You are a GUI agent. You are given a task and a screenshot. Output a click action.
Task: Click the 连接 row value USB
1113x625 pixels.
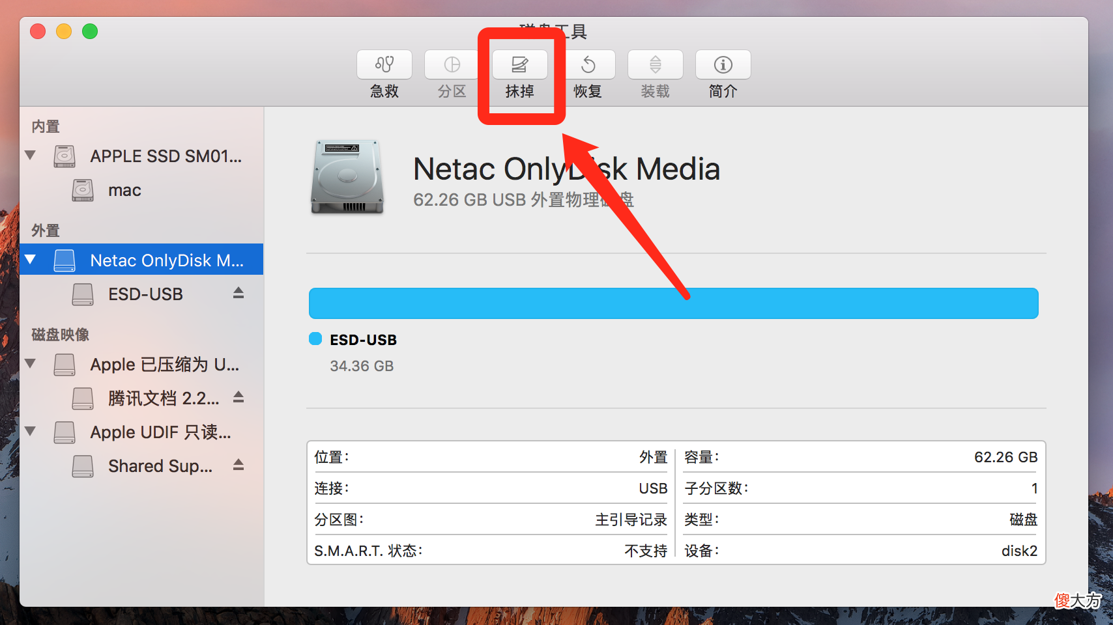click(653, 488)
